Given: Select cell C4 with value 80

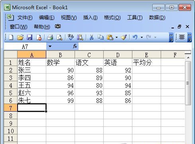Looking at the screenshot, I should 89,85.
